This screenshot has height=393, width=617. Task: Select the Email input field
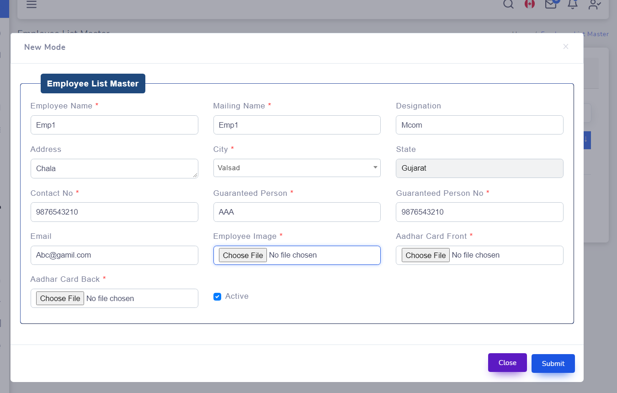(x=114, y=255)
